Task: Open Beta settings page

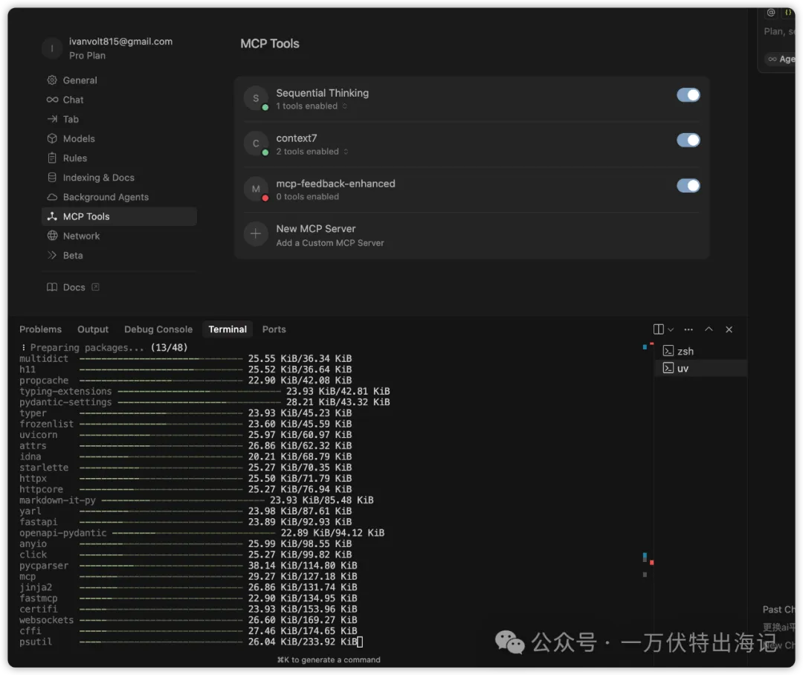Action: [119, 255]
